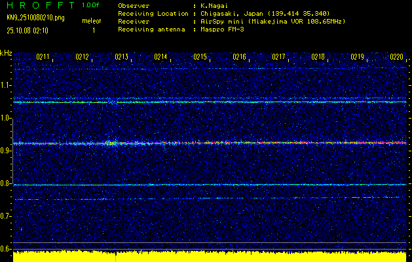This screenshot has width=412, height=262.
Task: Click the meteor echo burst near 0213
Action: (x=110, y=142)
